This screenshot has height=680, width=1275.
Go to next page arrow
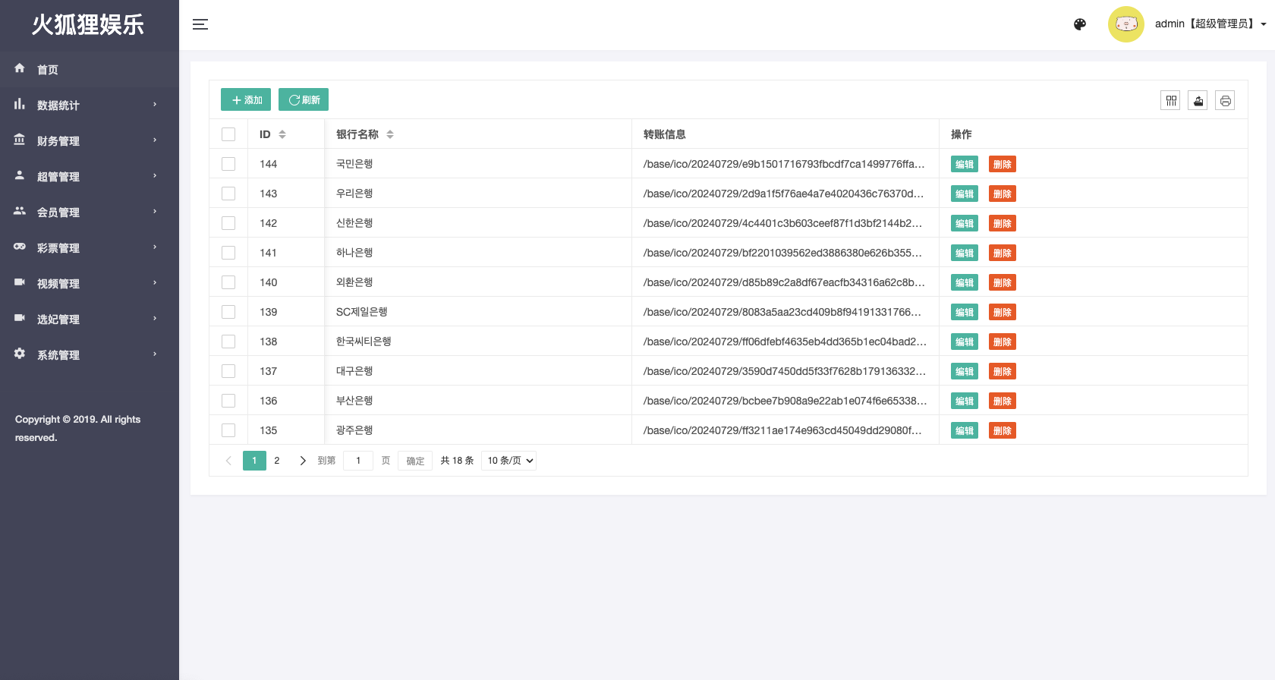[x=303, y=461]
